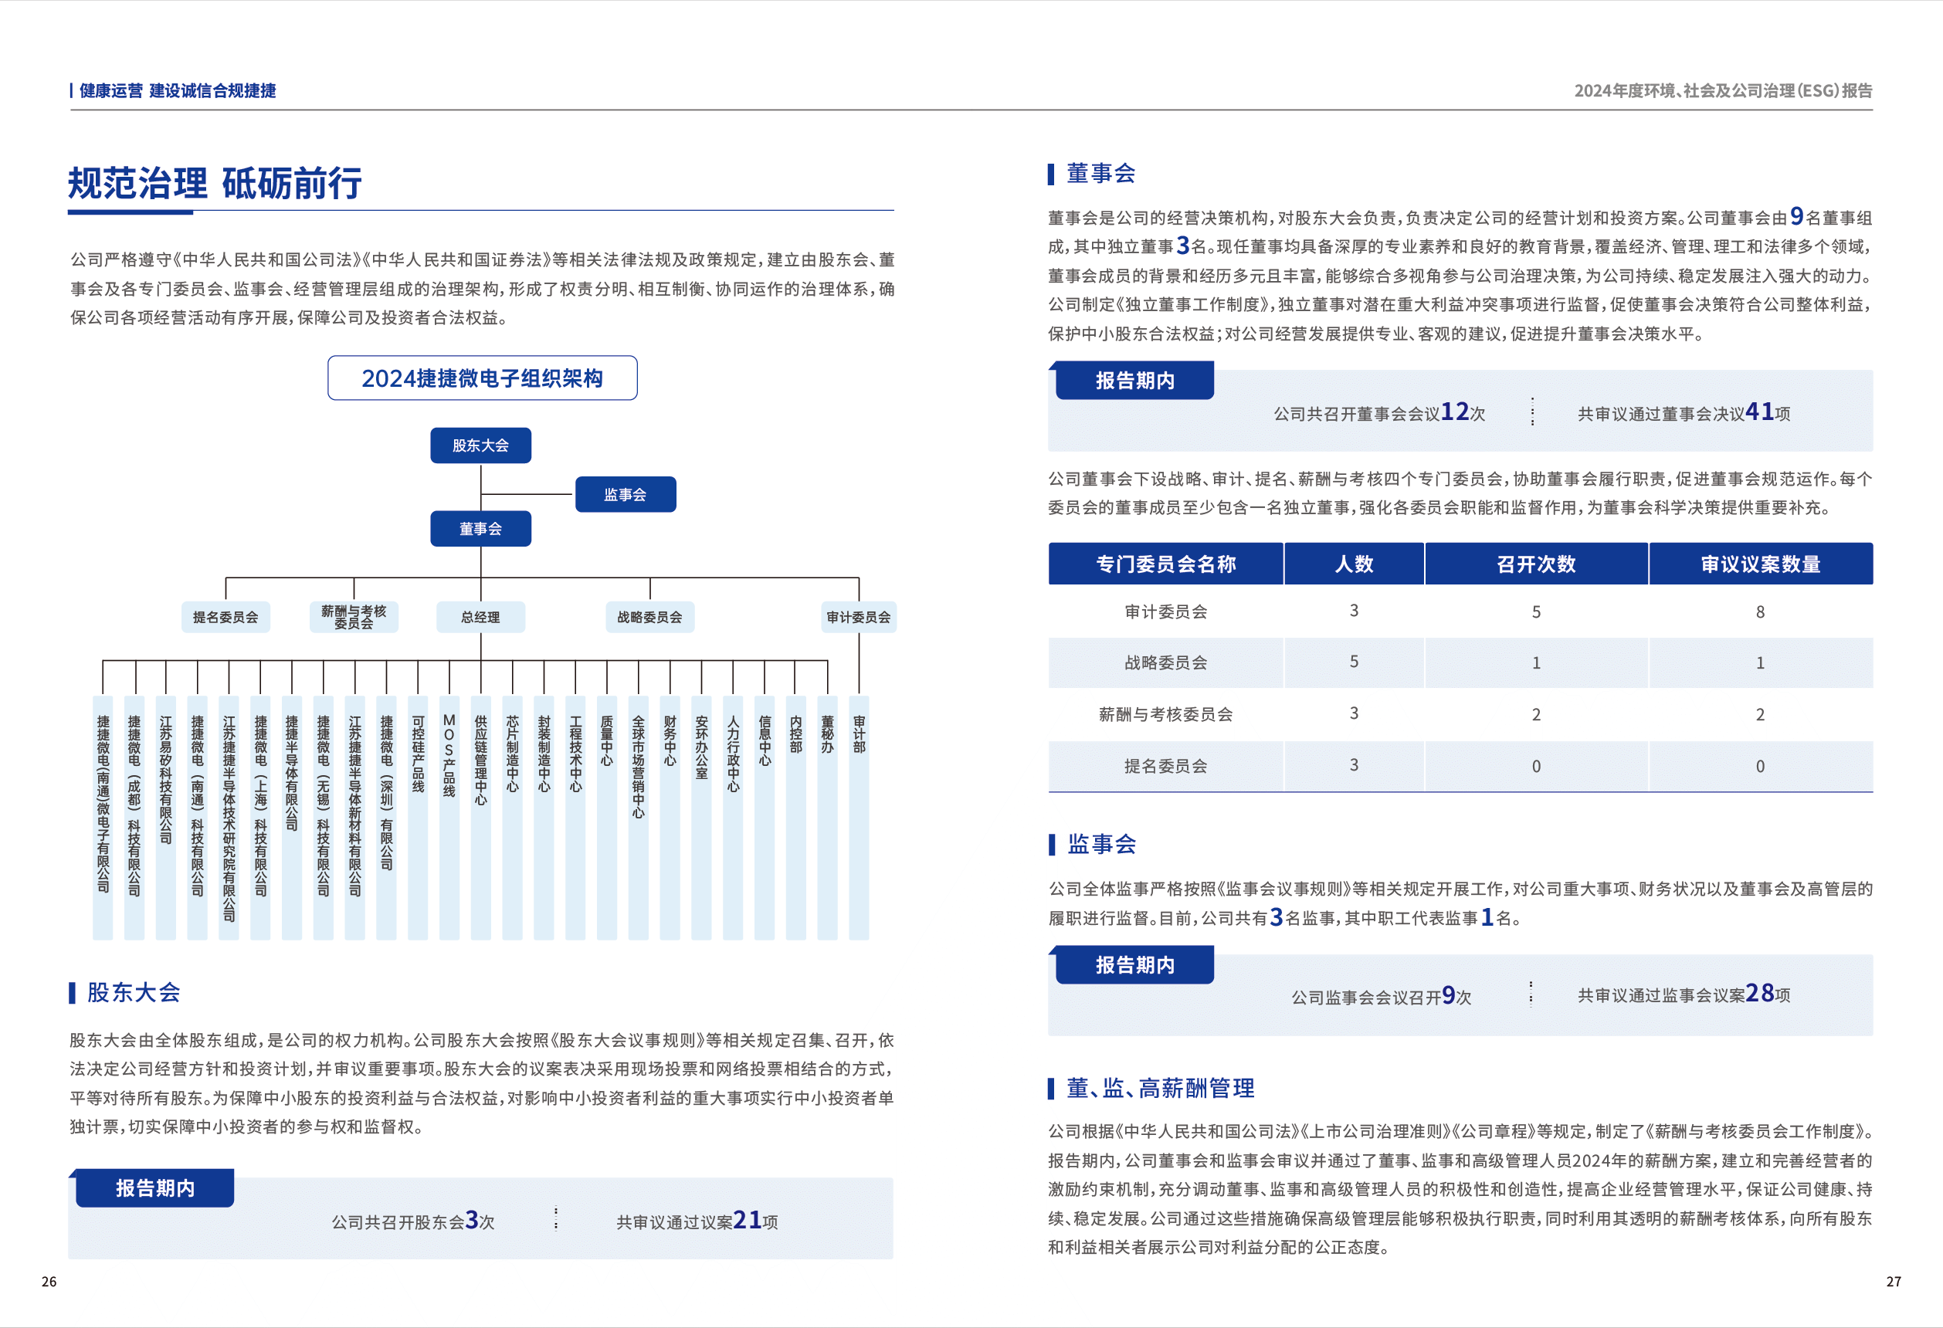Select the 监事会 org chart node
This screenshot has height=1328, width=1943.
(625, 495)
